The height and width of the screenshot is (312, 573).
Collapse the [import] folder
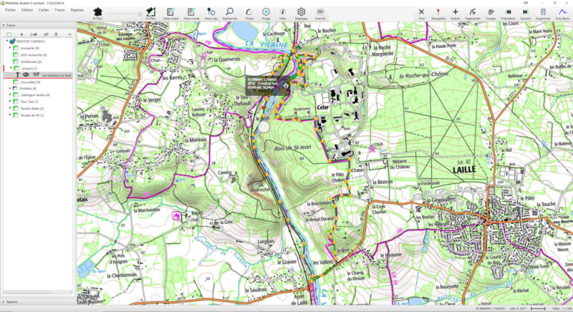[x=10, y=68]
